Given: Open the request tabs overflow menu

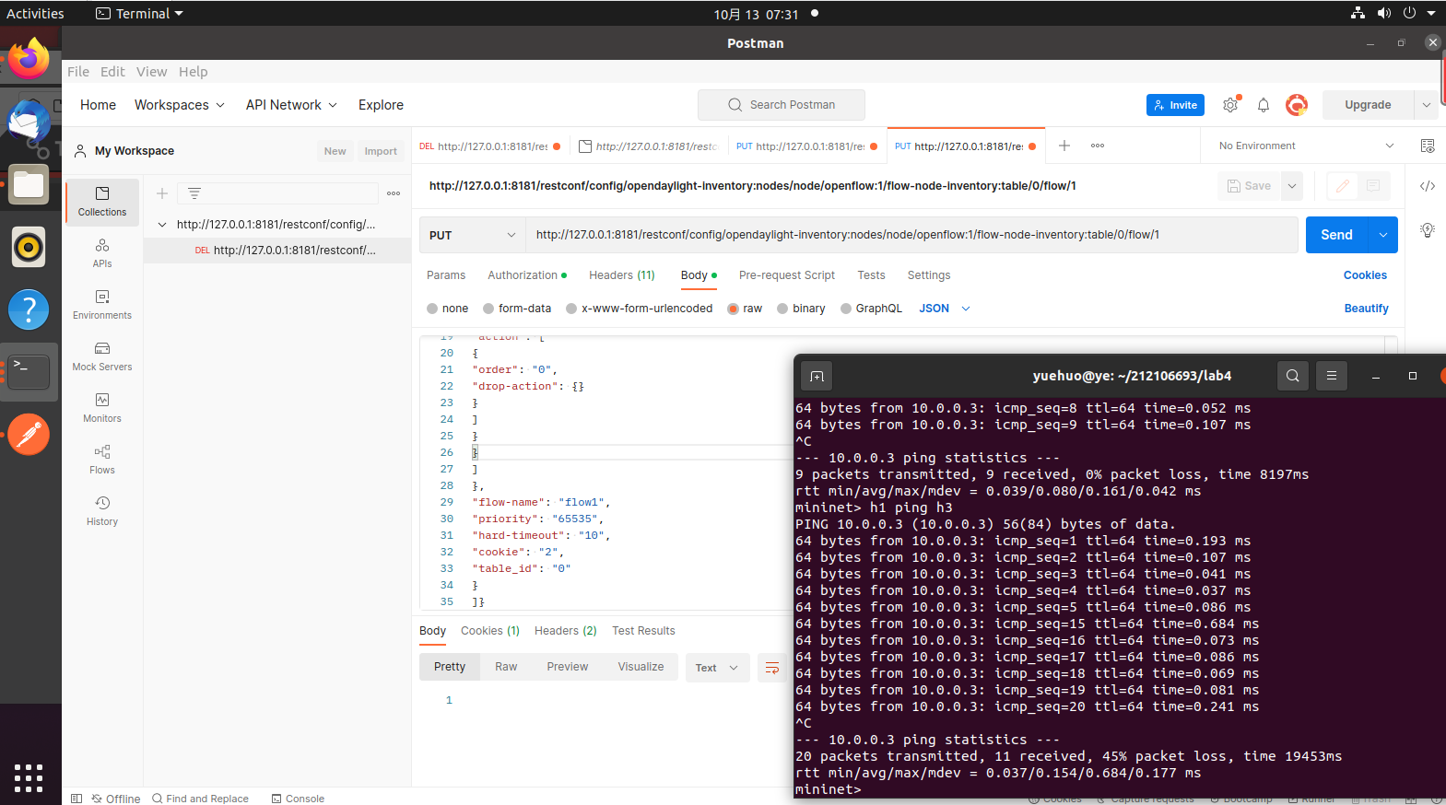Looking at the screenshot, I should [x=1098, y=146].
